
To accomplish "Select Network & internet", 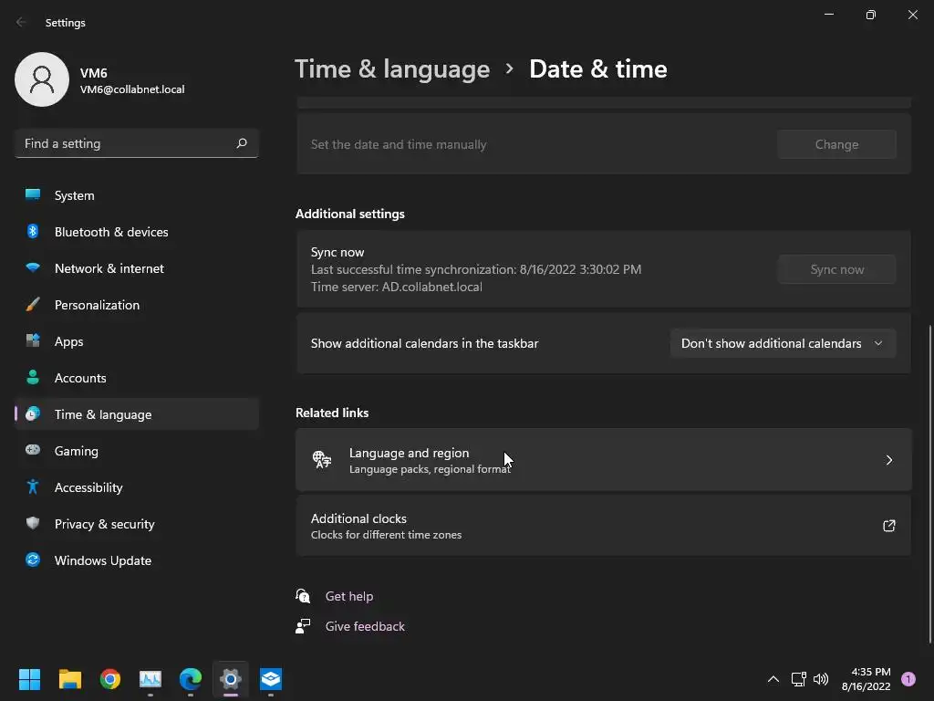I will click(137, 268).
